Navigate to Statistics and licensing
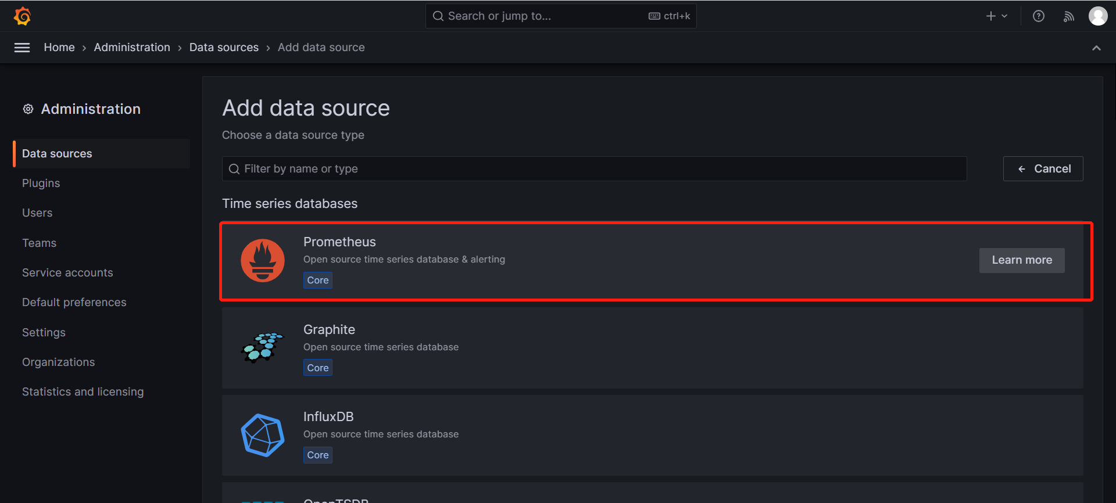This screenshot has width=1116, height=503. click(x=83, y=391)
